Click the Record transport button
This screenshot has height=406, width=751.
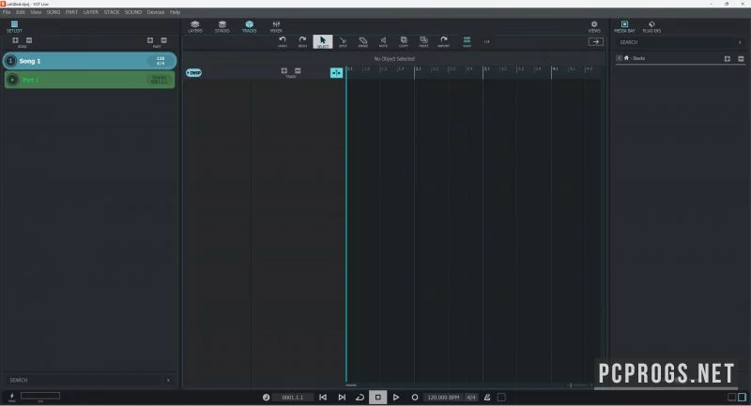(415, 398)
